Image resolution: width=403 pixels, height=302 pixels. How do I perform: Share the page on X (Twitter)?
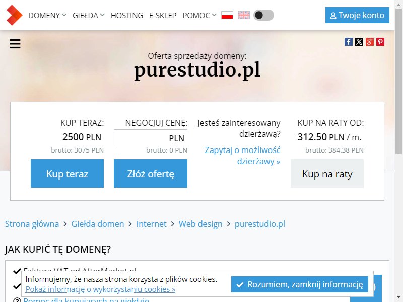359,42
